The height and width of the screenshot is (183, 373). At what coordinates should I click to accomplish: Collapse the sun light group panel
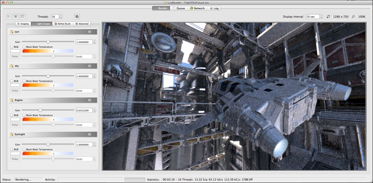[94, 32]
